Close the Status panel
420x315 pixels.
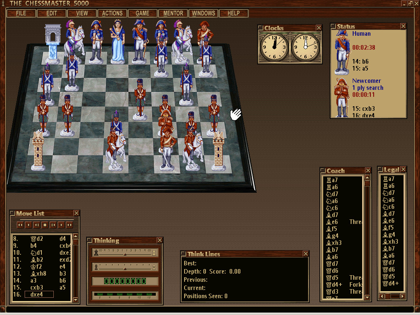[403, 26]
